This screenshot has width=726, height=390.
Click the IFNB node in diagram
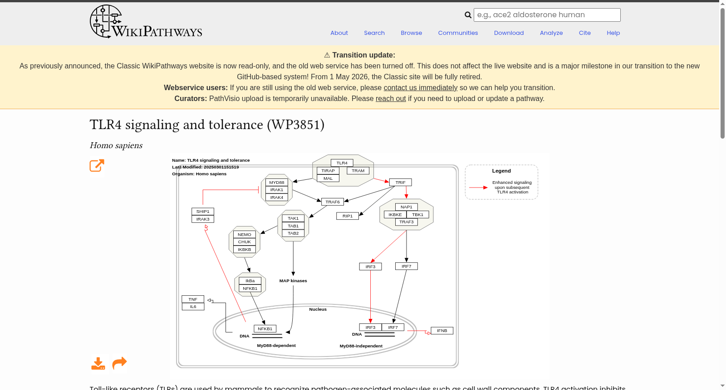pos(442,331)
